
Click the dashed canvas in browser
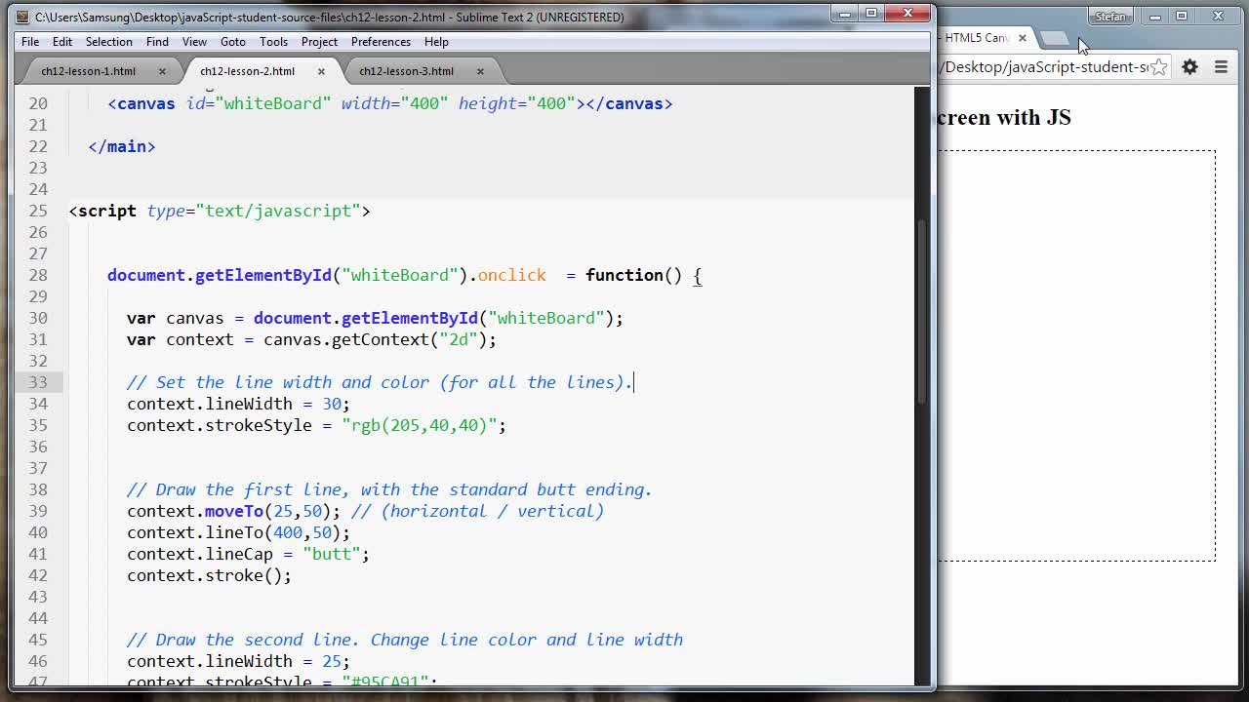point(1077,356)
